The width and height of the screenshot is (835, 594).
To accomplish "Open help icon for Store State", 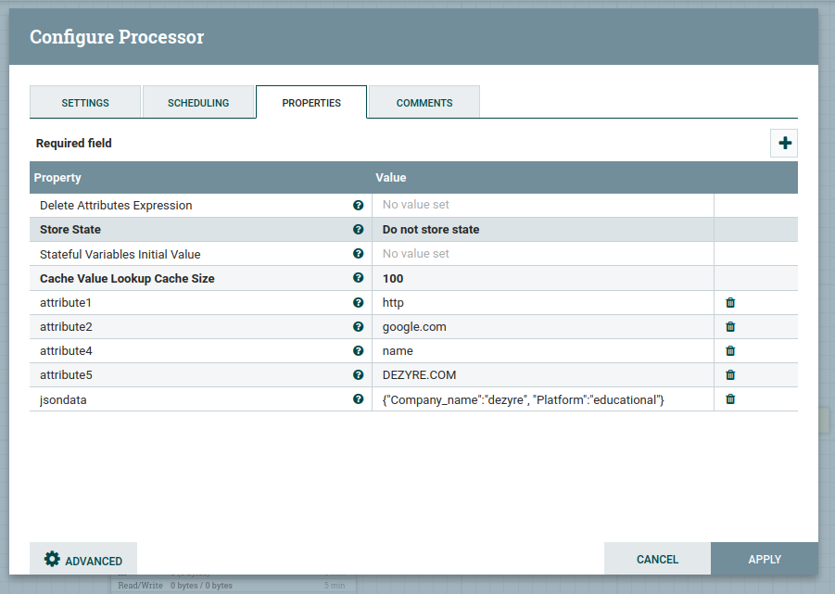I will pos(359,229).
